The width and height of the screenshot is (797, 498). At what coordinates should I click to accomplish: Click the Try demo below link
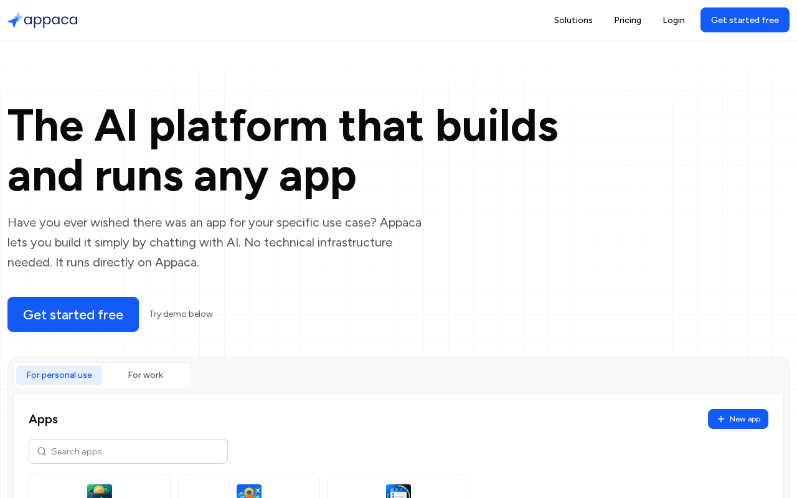click(x=181, y=314)
